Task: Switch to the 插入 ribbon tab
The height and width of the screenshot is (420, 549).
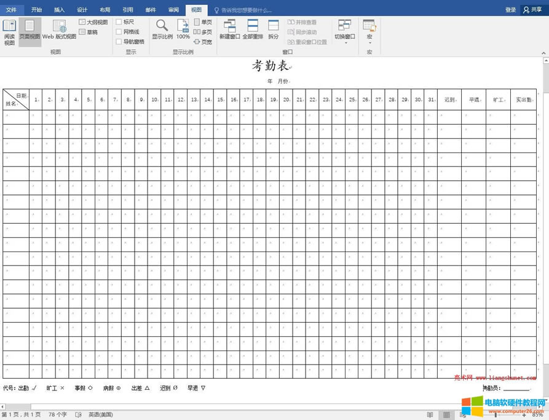Action: [59, 9]
